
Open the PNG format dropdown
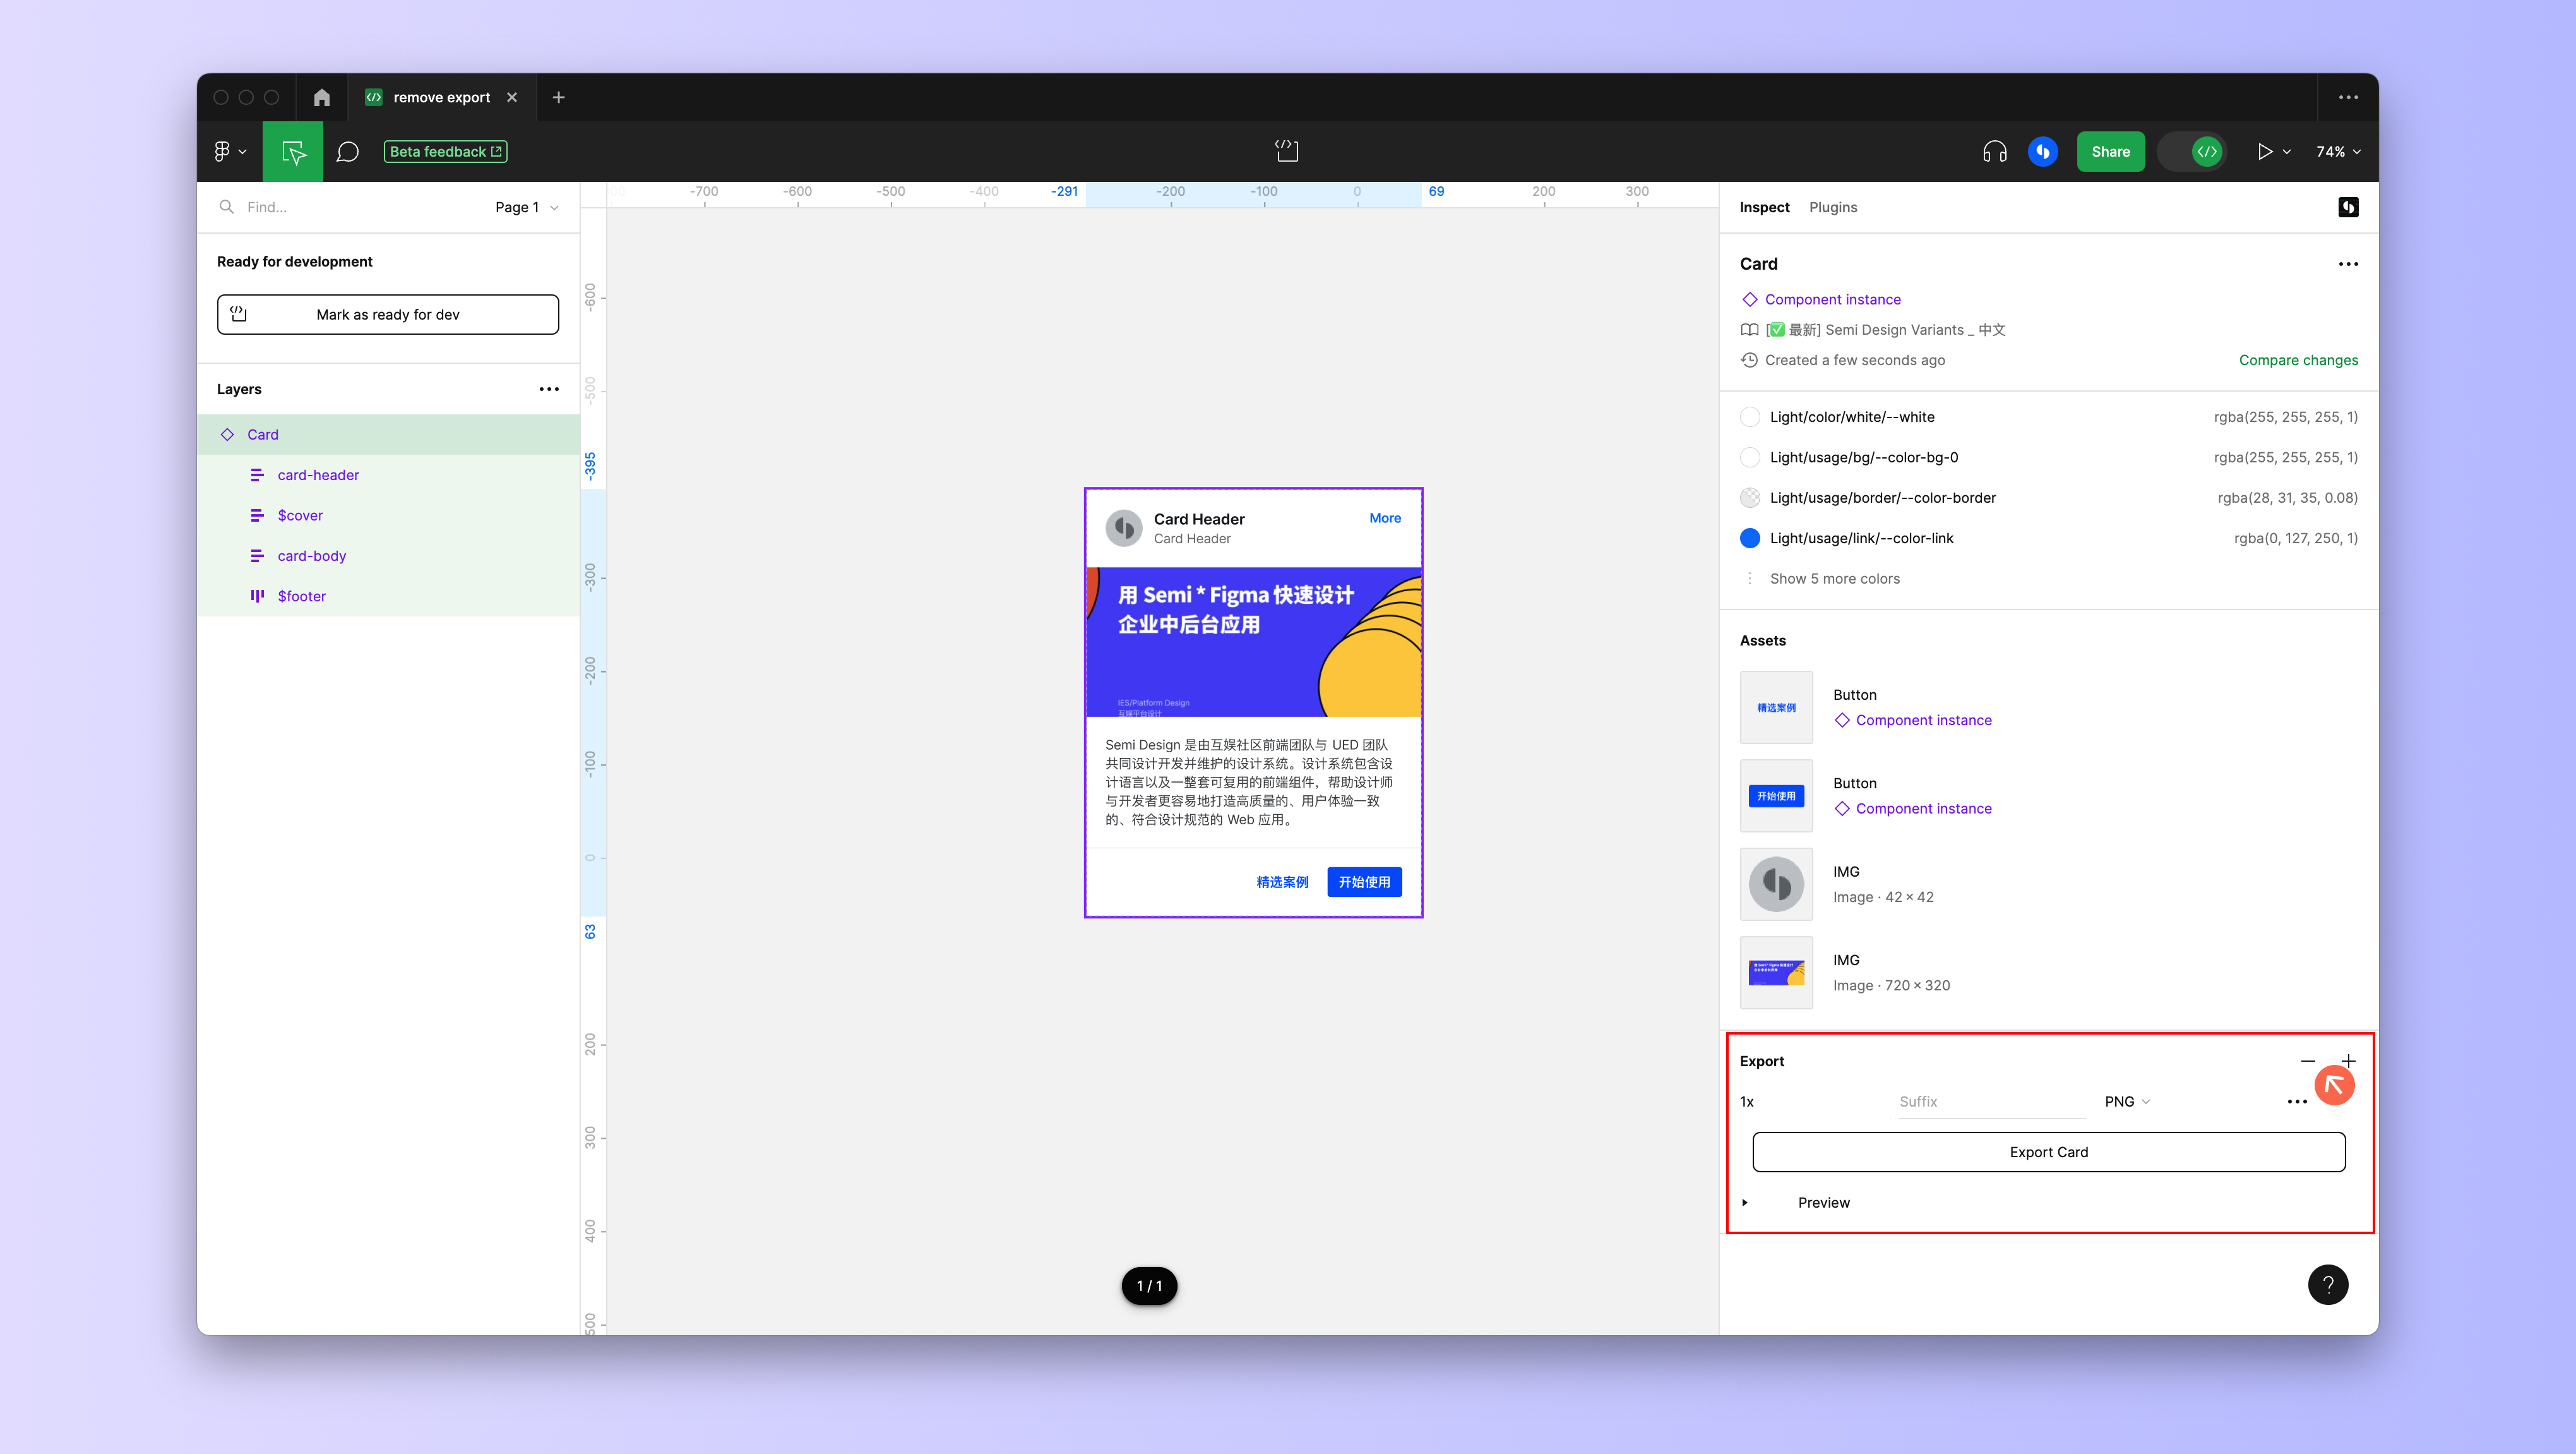pos(2127,1101)
